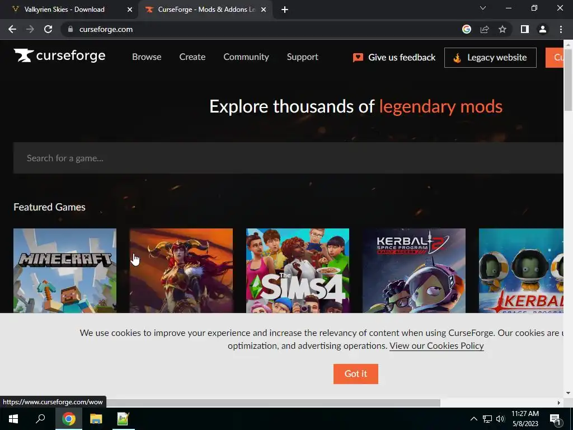Open the Minecraft game card
The height and width of the screenshot is (430, 573).
click(65, 270)
